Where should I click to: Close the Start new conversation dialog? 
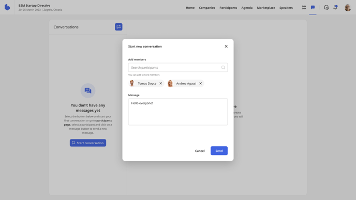pyautogui.click(x=226, y=47)
